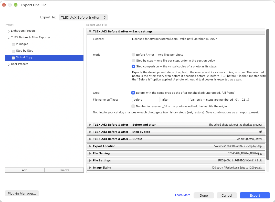Click the Done button
Viewport: 275px width, 202px height.
tap(204, 195)
